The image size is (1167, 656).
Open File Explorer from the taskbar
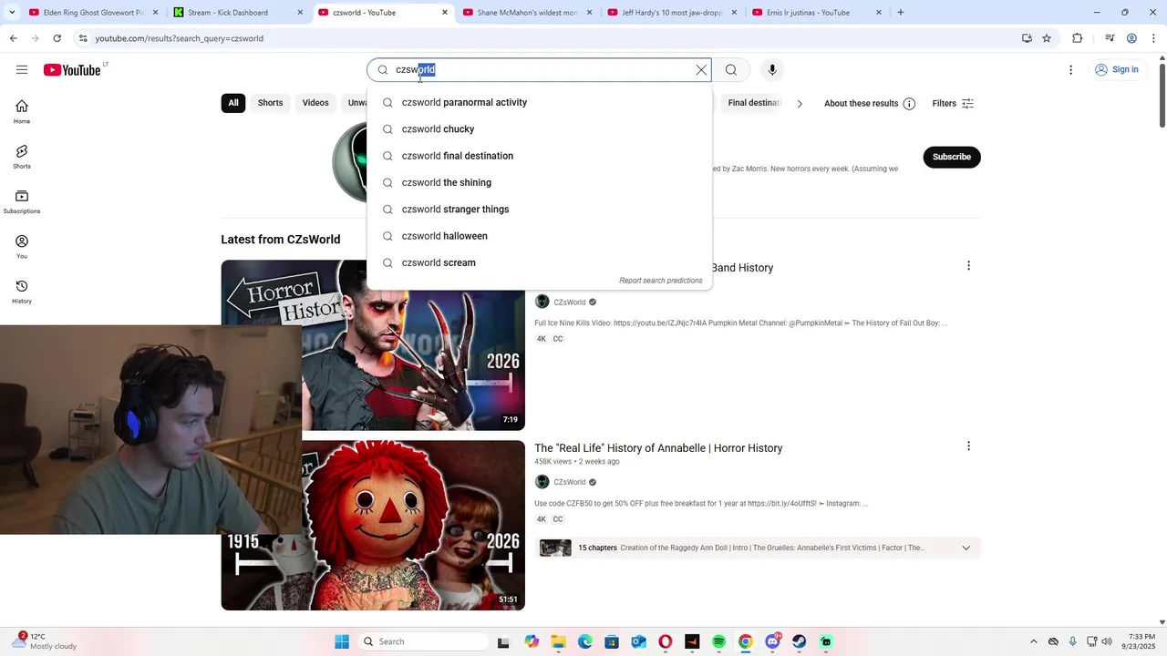[x=558, y=641]
